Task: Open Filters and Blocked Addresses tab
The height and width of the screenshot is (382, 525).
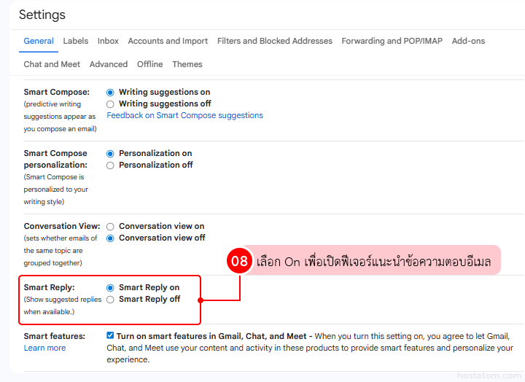Action: [275, 41]
